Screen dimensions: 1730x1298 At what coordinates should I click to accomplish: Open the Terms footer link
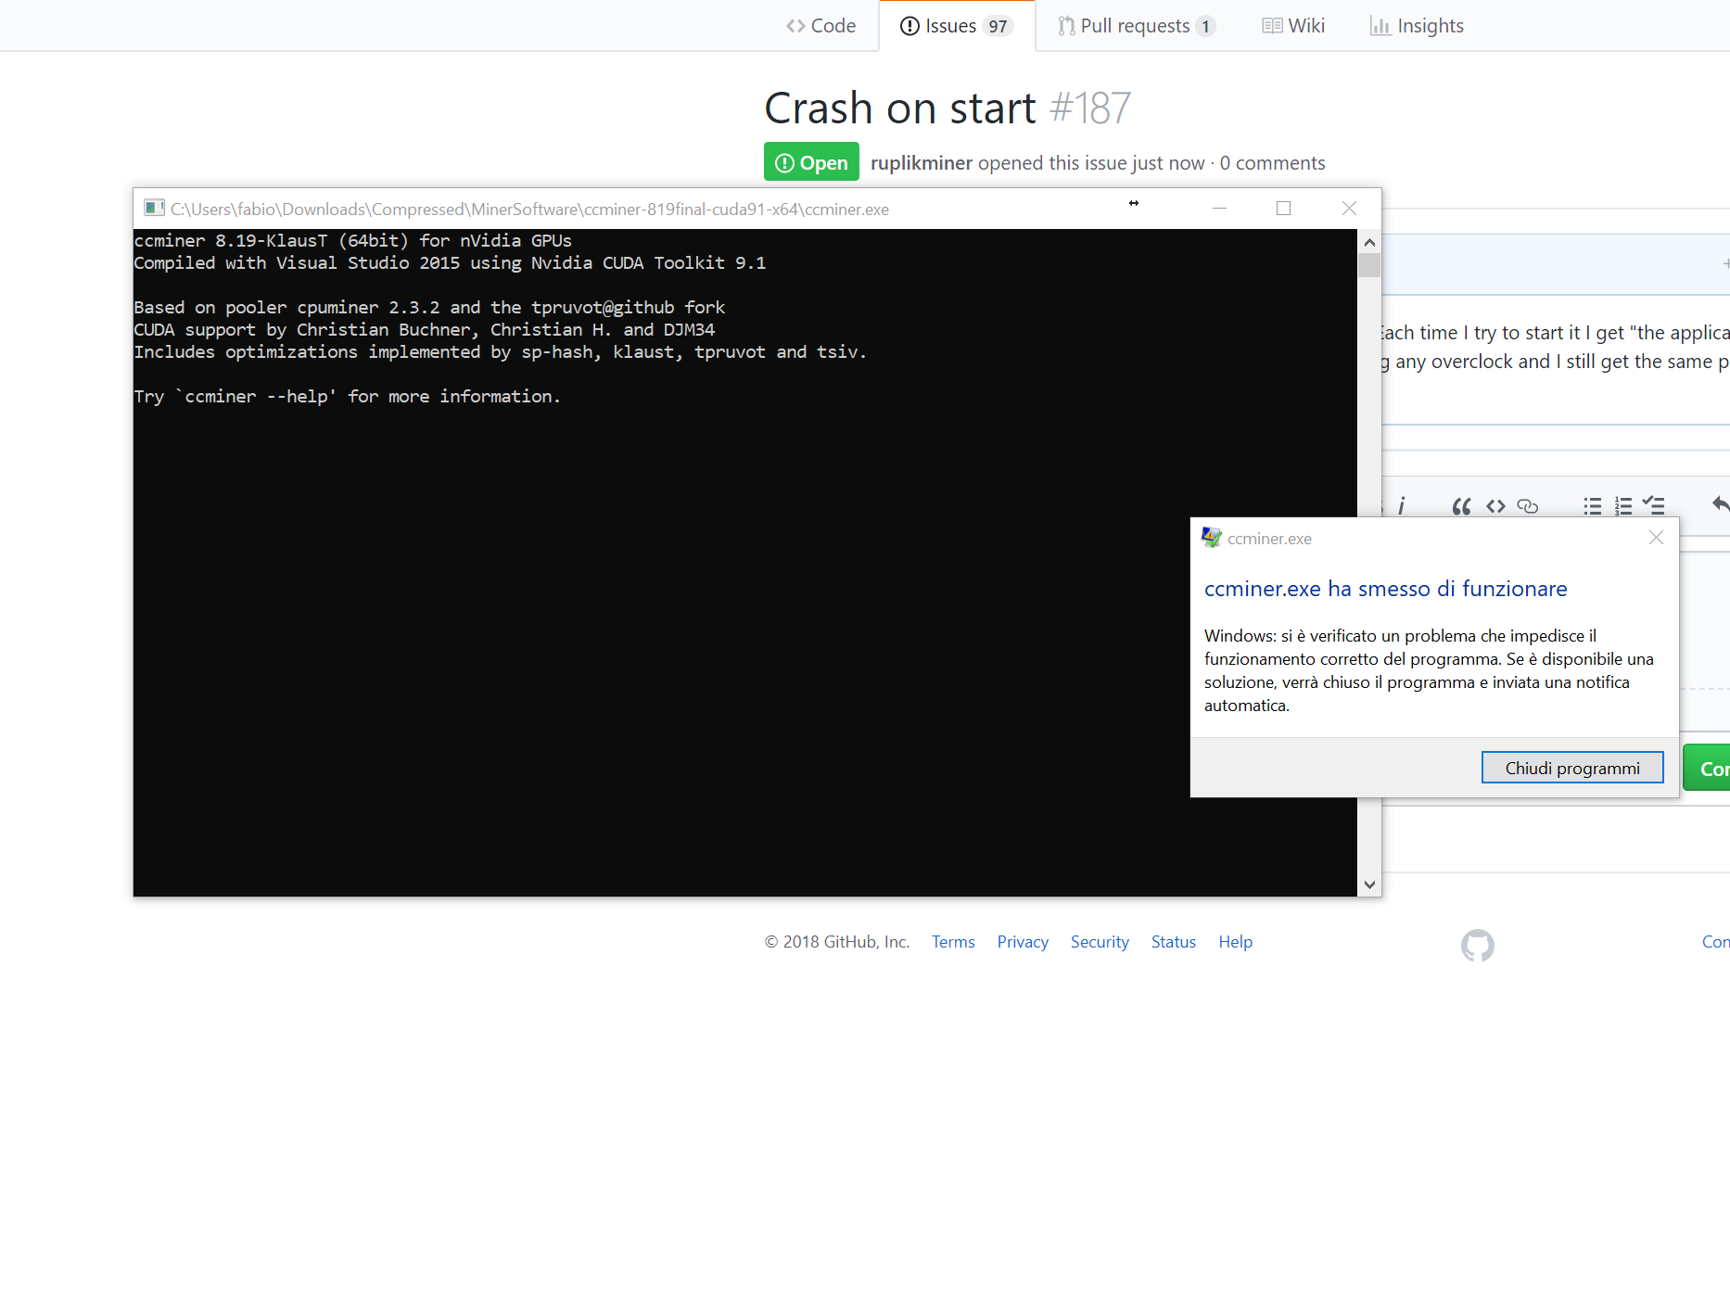953,942
